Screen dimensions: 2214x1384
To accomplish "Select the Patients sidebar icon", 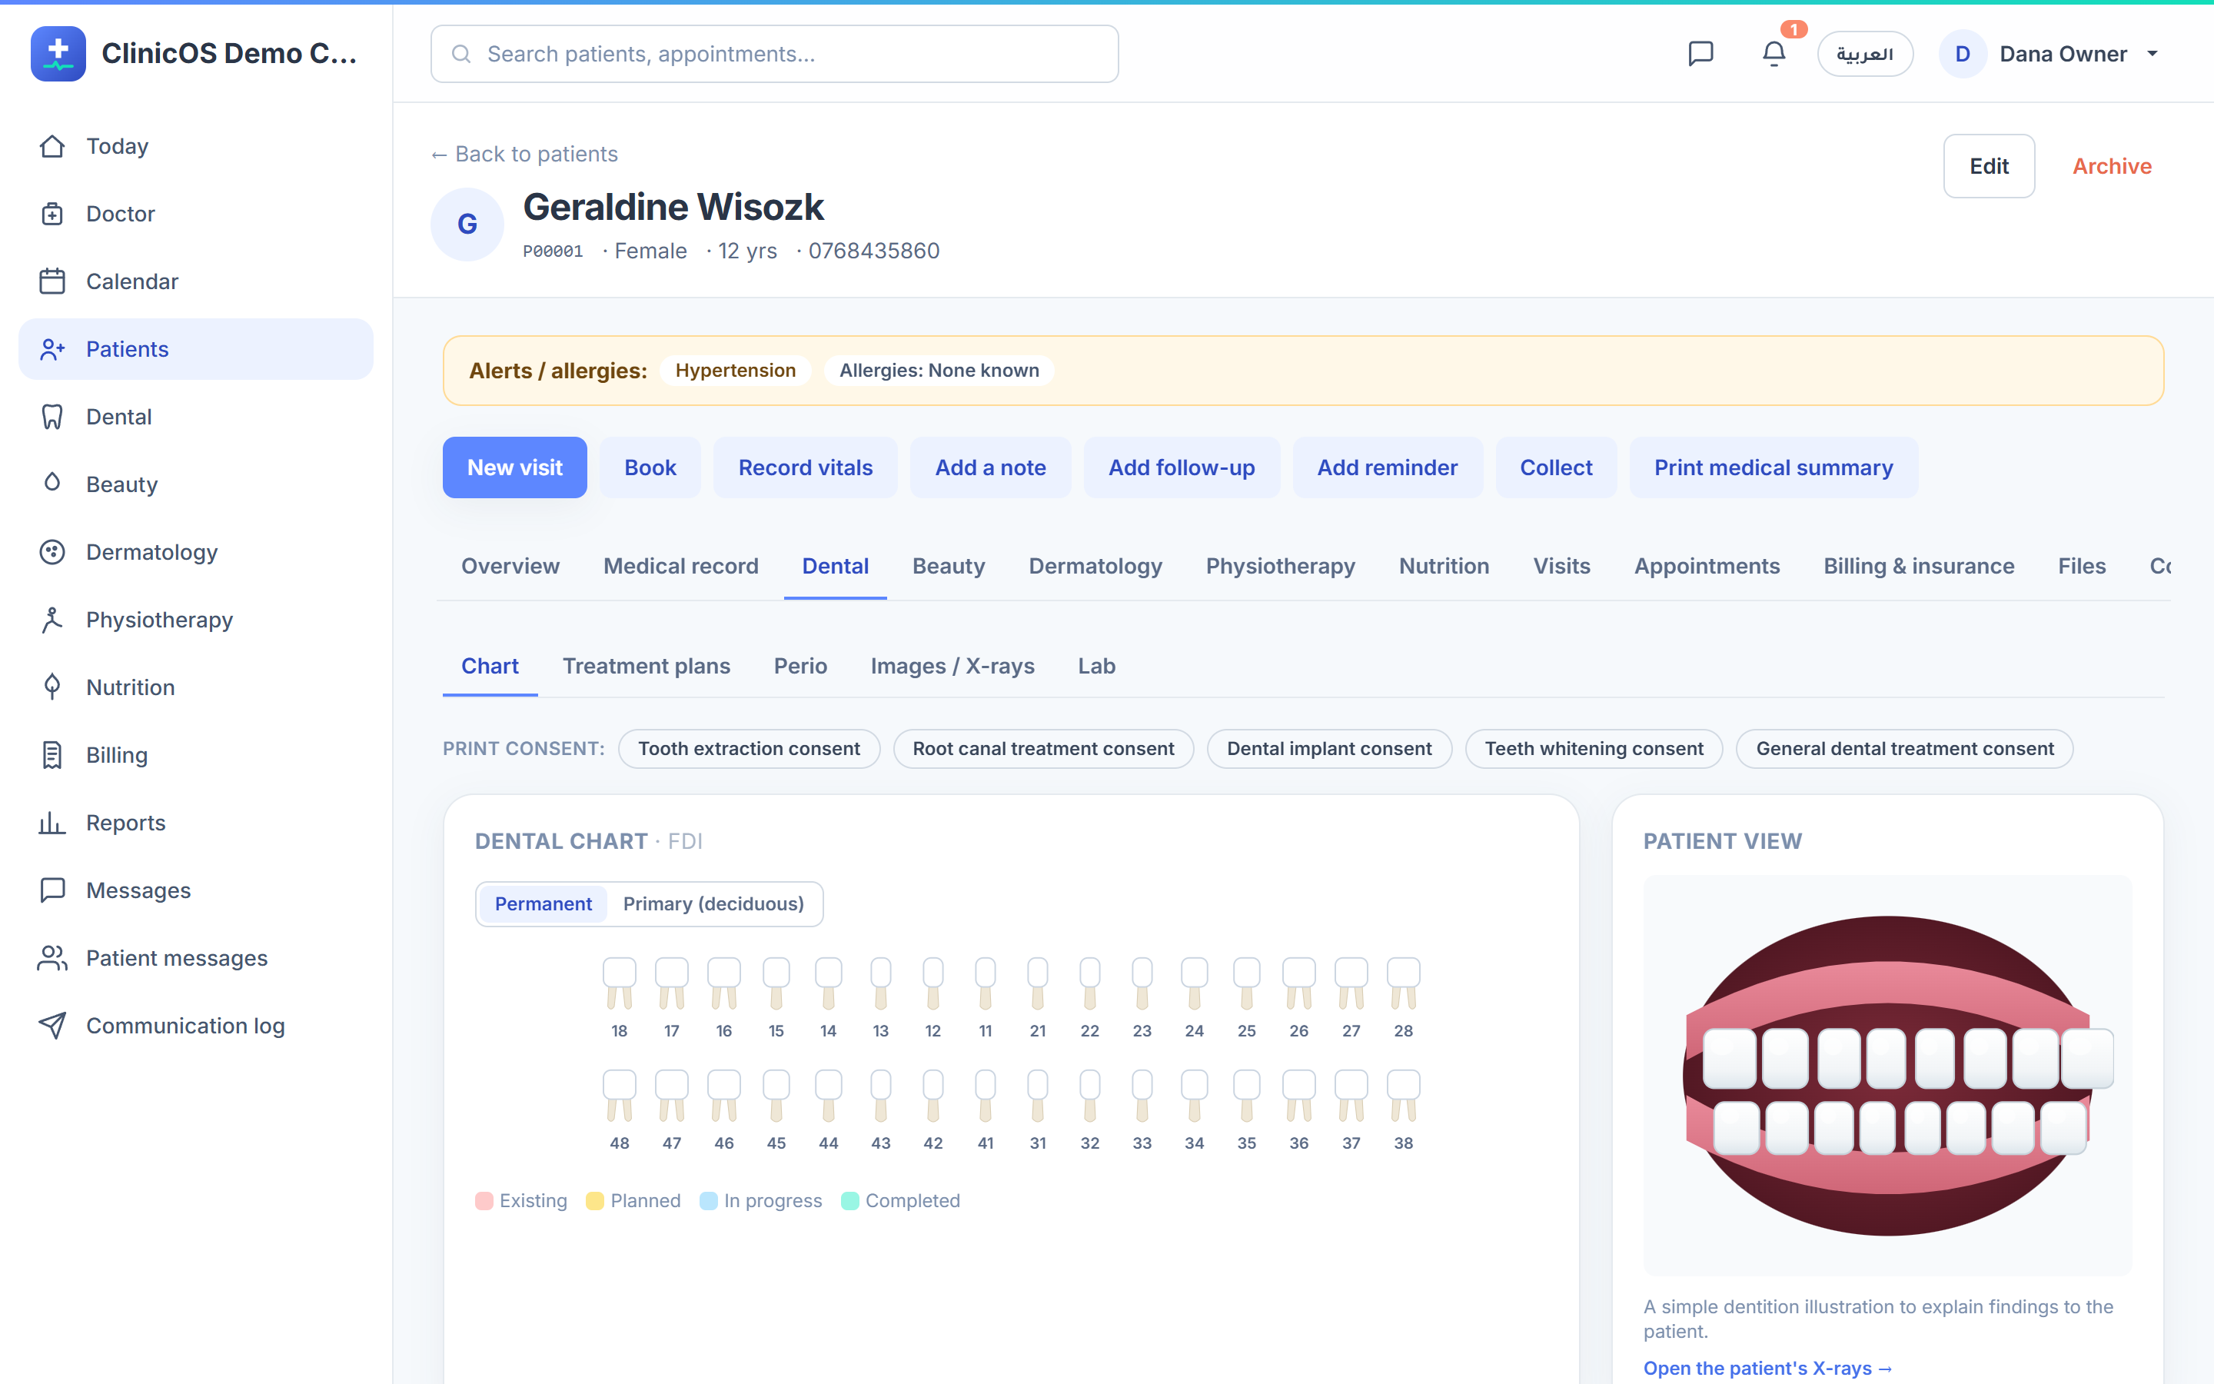I will pyautogui.click(x=52, y=350).
